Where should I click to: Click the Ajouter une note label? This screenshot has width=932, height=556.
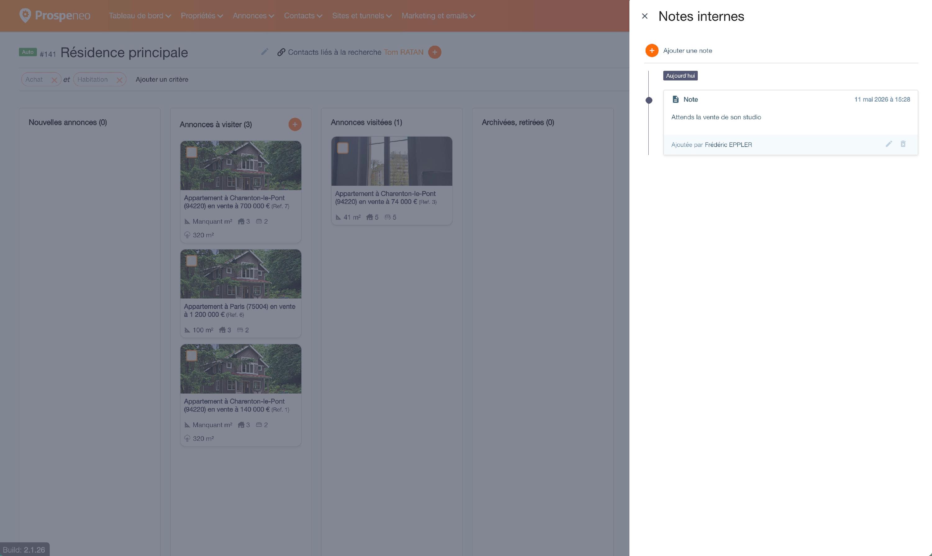tap(688, 51)
